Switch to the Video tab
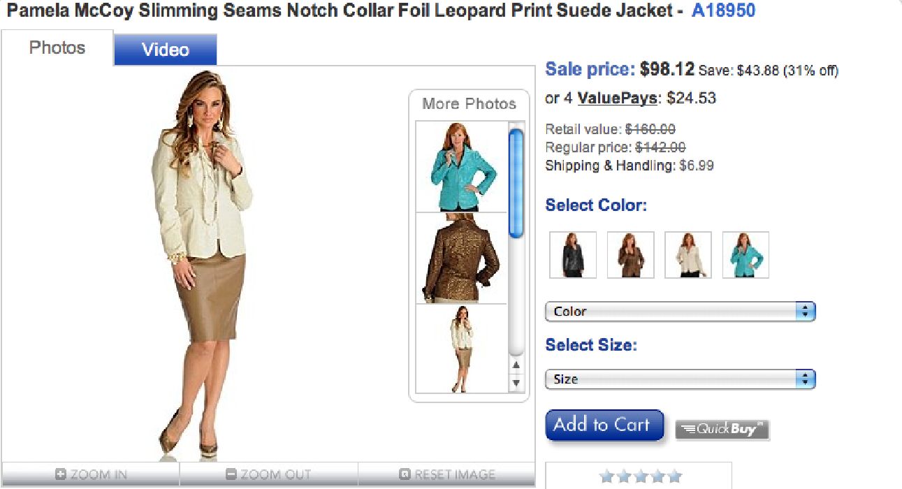Viewport: 902px width, 489px height. [x=165, y=50]
